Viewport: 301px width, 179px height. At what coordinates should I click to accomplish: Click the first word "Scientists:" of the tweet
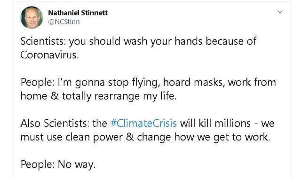pyautogui.click(x=43, y=41)
